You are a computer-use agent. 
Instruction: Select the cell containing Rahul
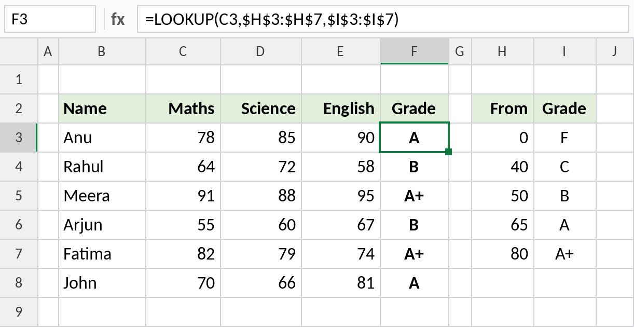click(x=102, y=167)
